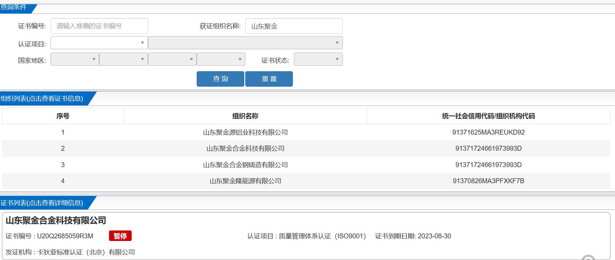
Task: Click the red 暂停 status badge
Action: (x=120, y=236)
